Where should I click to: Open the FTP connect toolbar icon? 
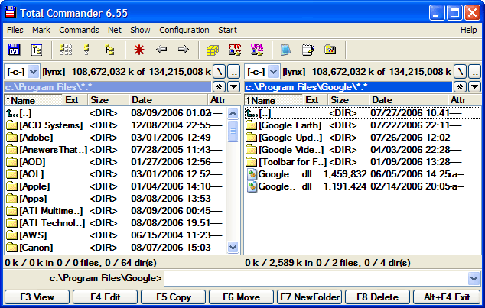235,50
